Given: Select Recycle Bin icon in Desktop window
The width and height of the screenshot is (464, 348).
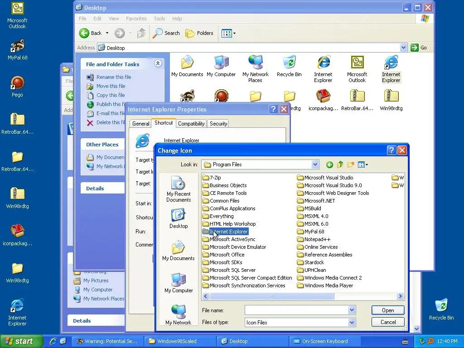Looking at the screenshot, I should pos(289,66).
